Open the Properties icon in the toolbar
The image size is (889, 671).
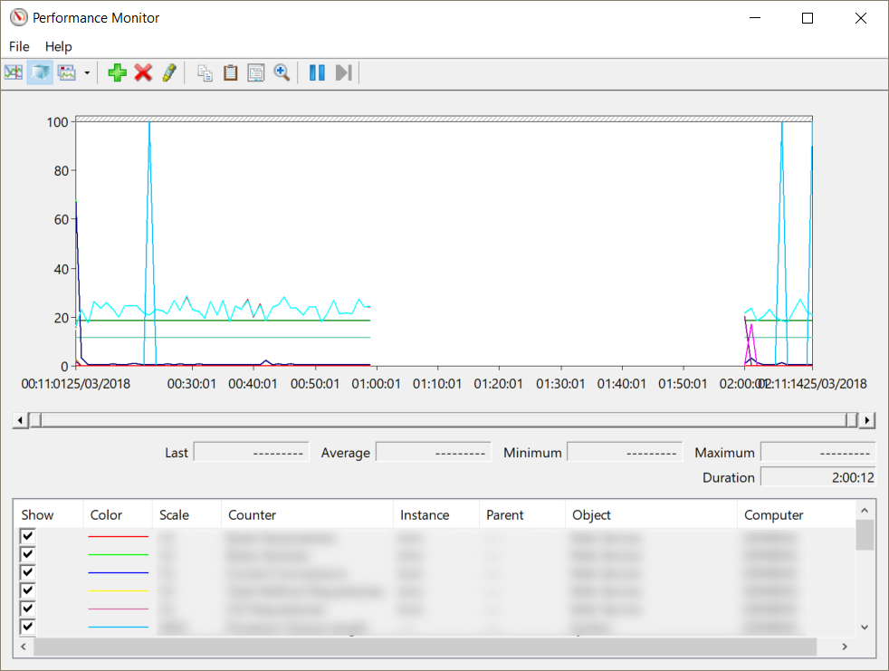(x=256, y=72)
